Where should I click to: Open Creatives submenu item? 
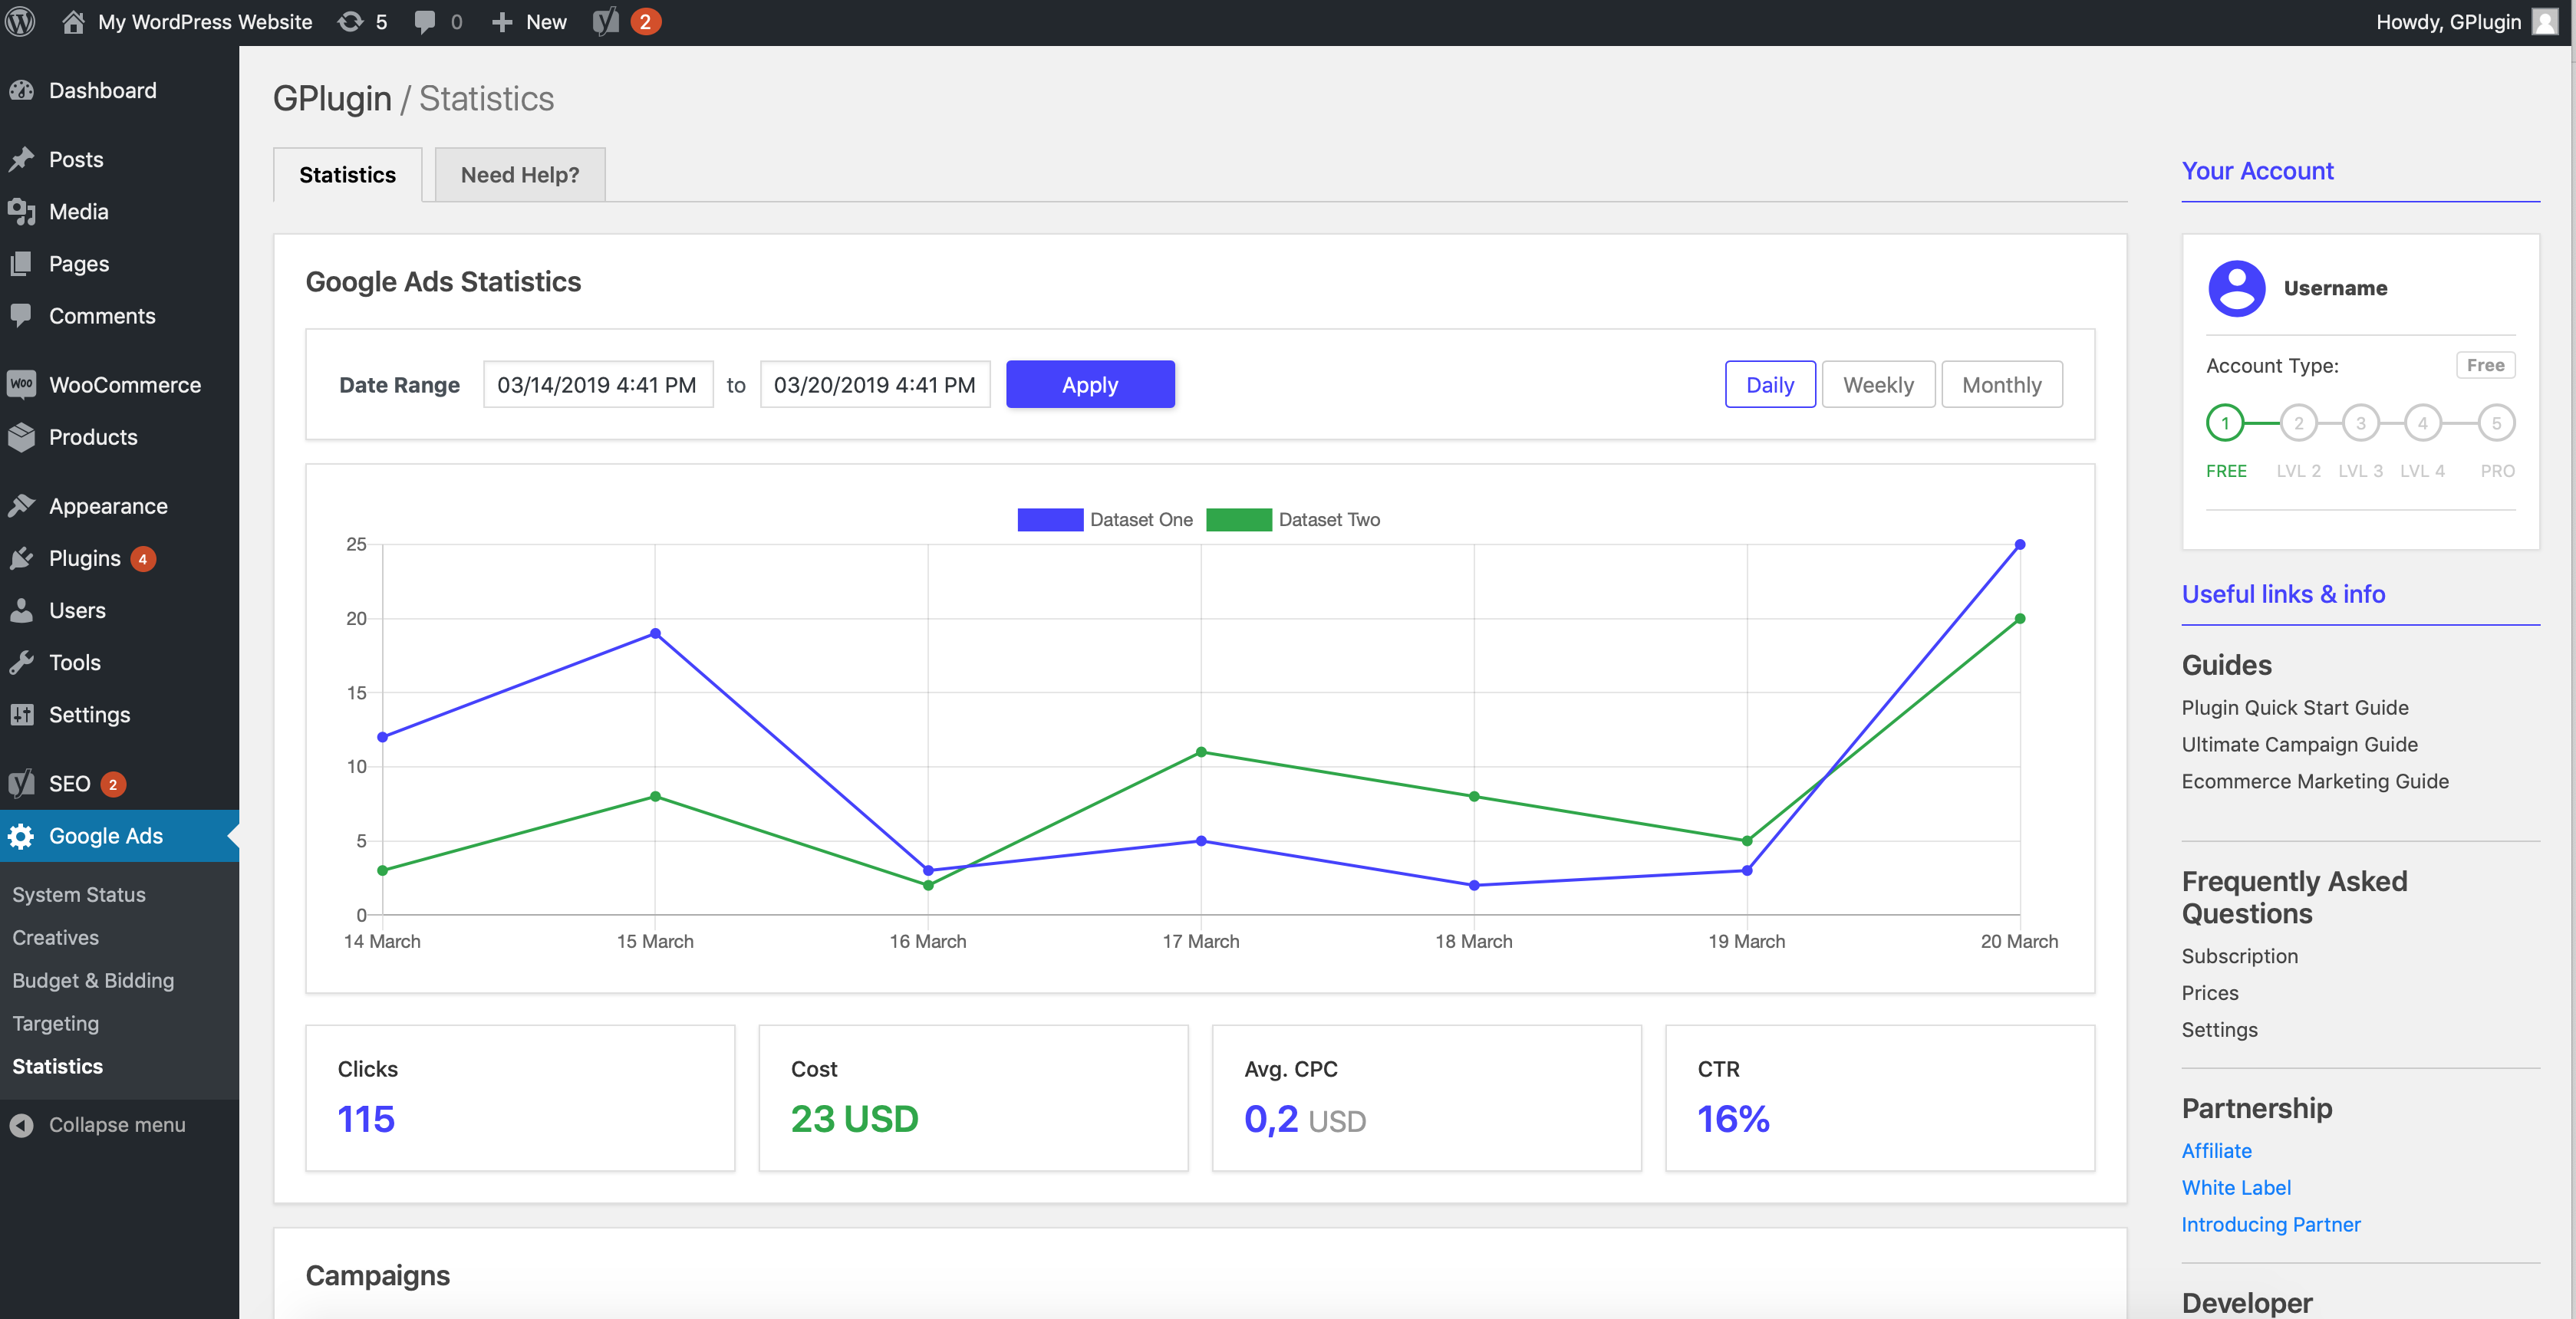click(56, 938)
